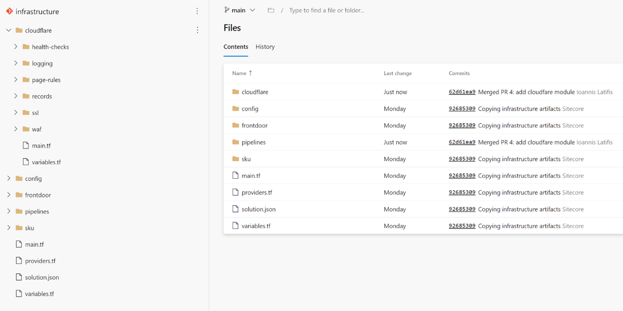
Task: Select solution.json in the left tree
Action: [42, 277]
